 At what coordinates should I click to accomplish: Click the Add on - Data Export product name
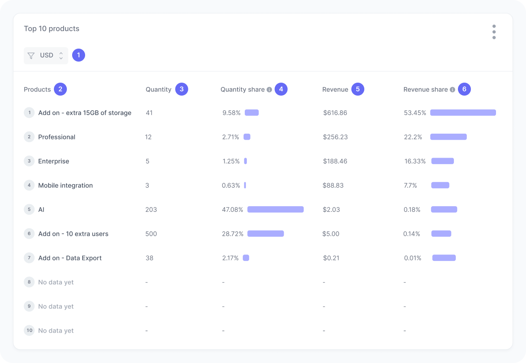70,258
